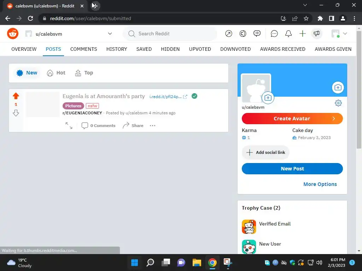Open the Reddit Talk speech bubble icon

tap(257, 34)
